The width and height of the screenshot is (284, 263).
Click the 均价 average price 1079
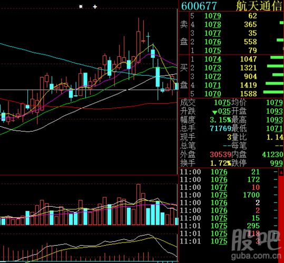coord(275,103)
